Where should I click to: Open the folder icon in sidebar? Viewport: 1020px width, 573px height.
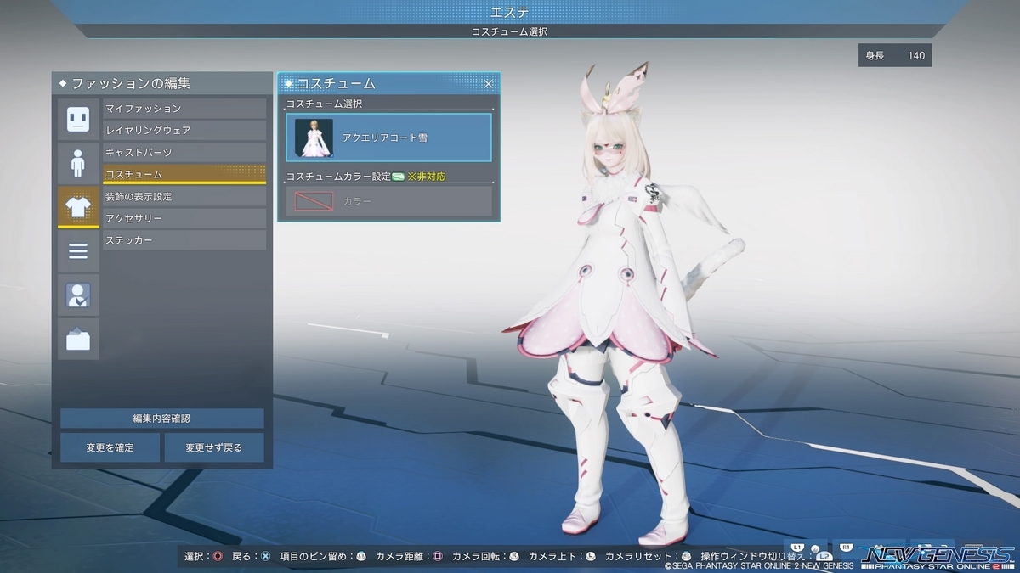point(78,340)
